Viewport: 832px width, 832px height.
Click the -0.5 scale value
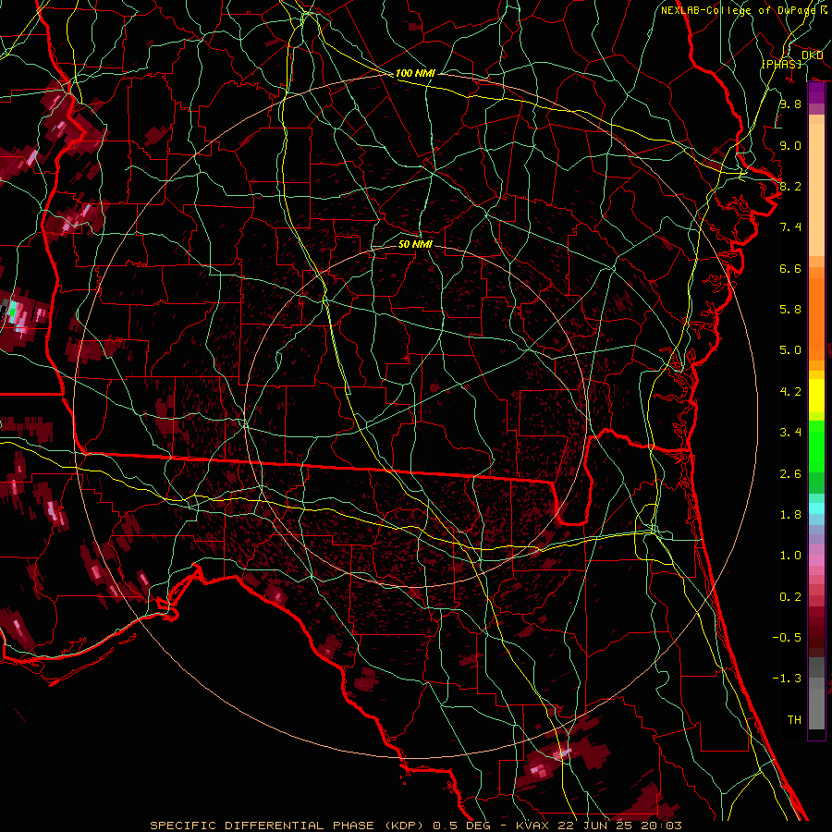[787, 638]
